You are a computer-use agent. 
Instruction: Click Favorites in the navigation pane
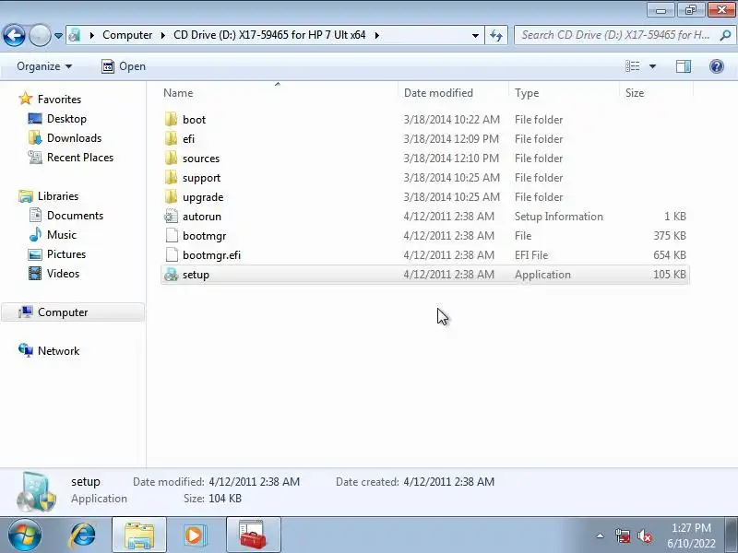point(59,100)
